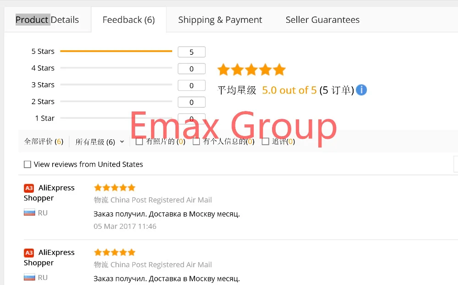Click the blue info icon beside average rating
This screenshot has width=458, height=285.
coord(361,90)
